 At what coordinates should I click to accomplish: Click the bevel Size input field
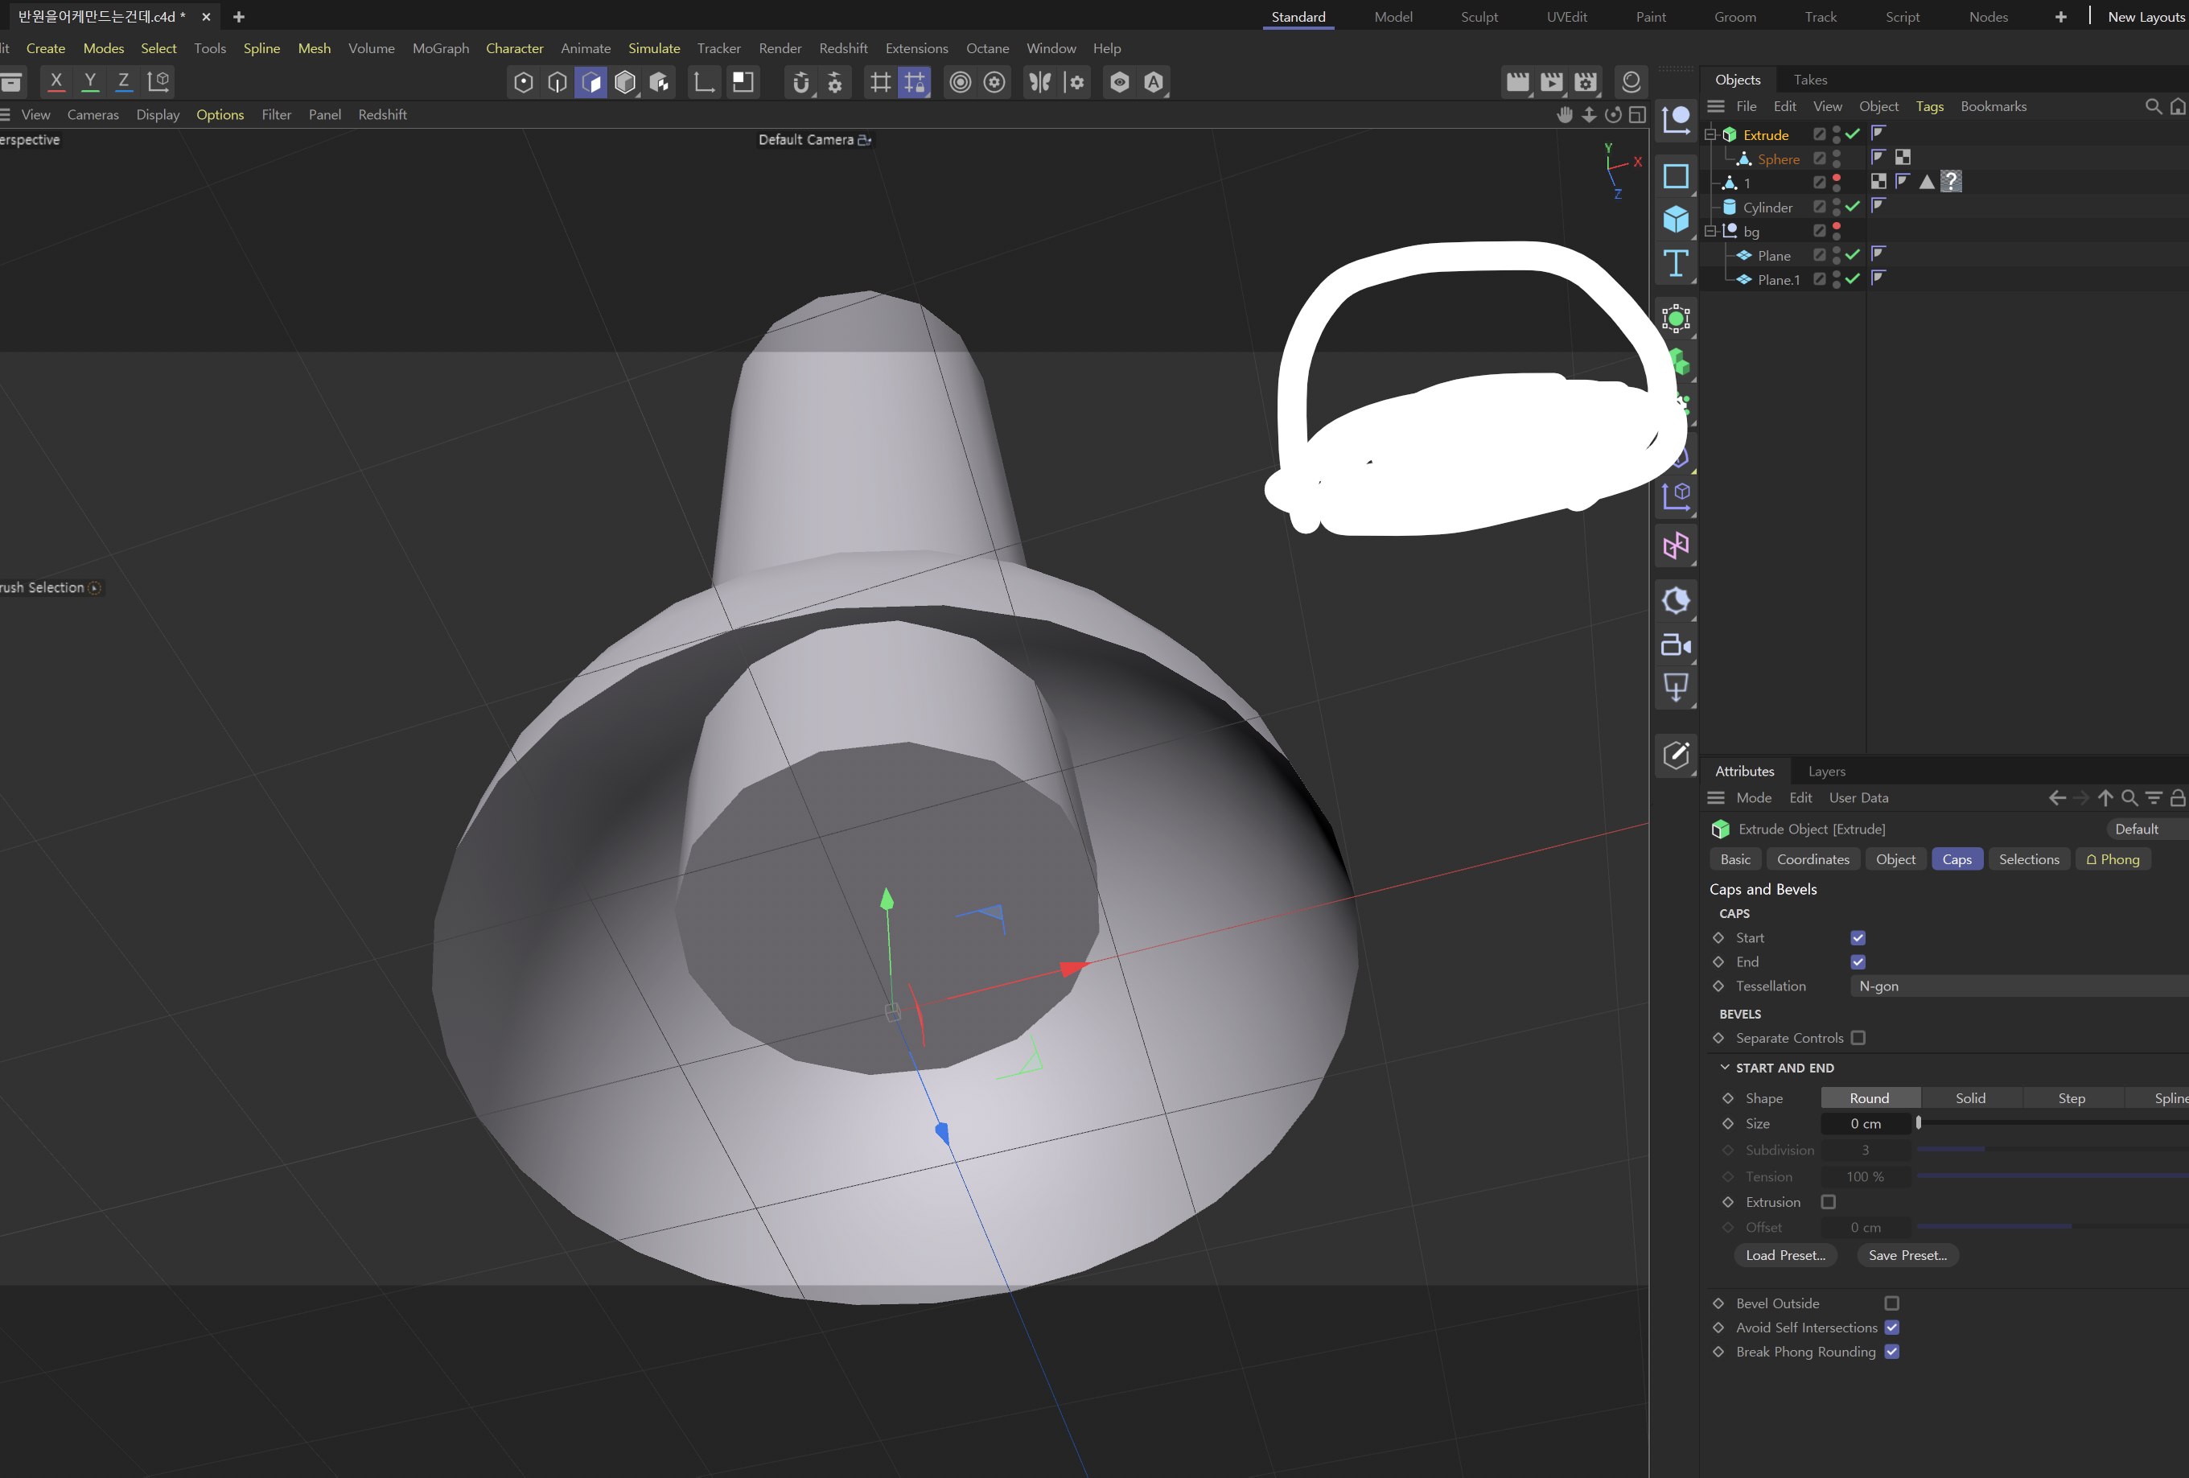(1865, 1124)
